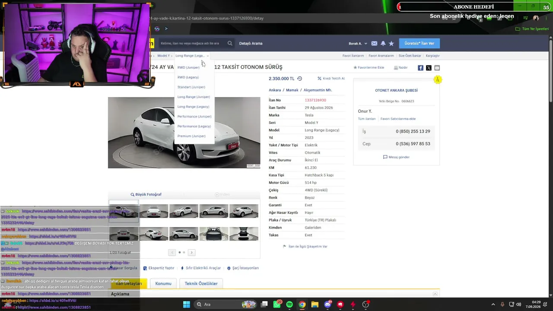Click the search magnifier icon
This screenshot has height=311, width=553.
pyautogui.click(x=230, y=43)
